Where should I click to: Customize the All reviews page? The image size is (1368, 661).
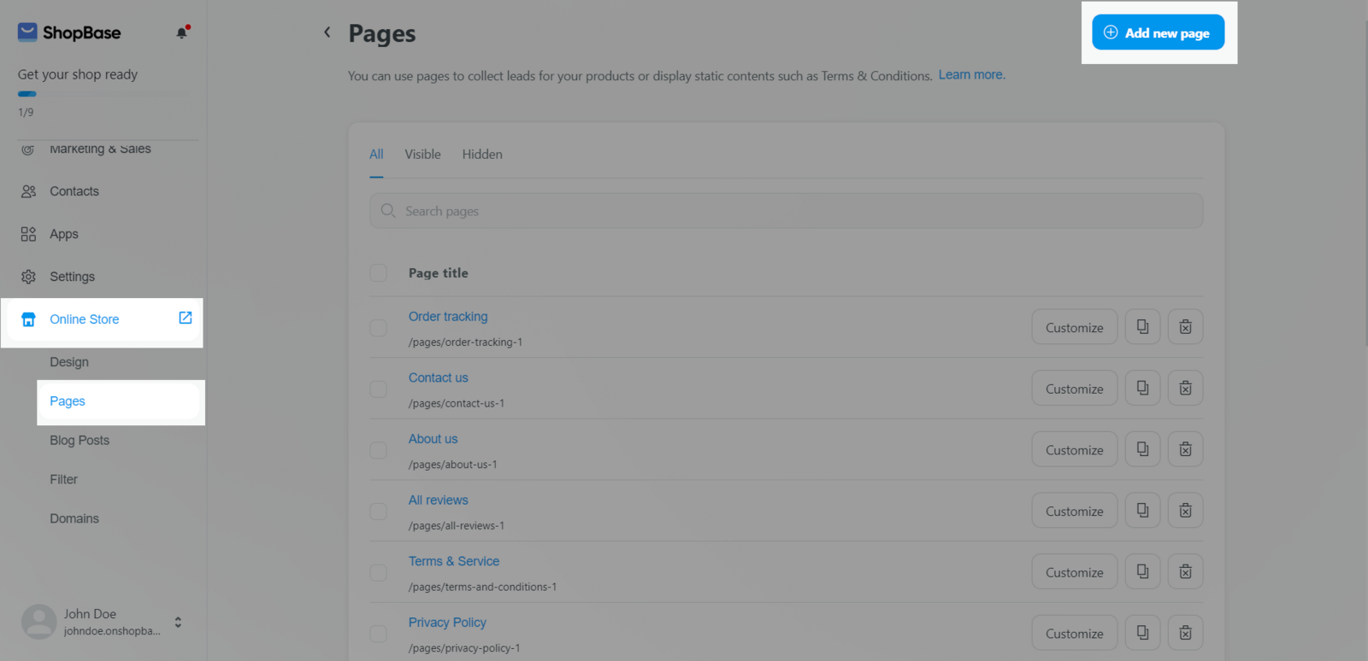1075,511
